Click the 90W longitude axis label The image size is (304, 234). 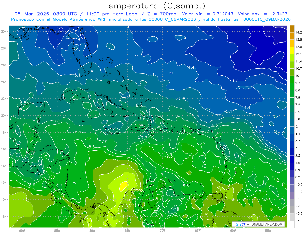tap(22, 231)
